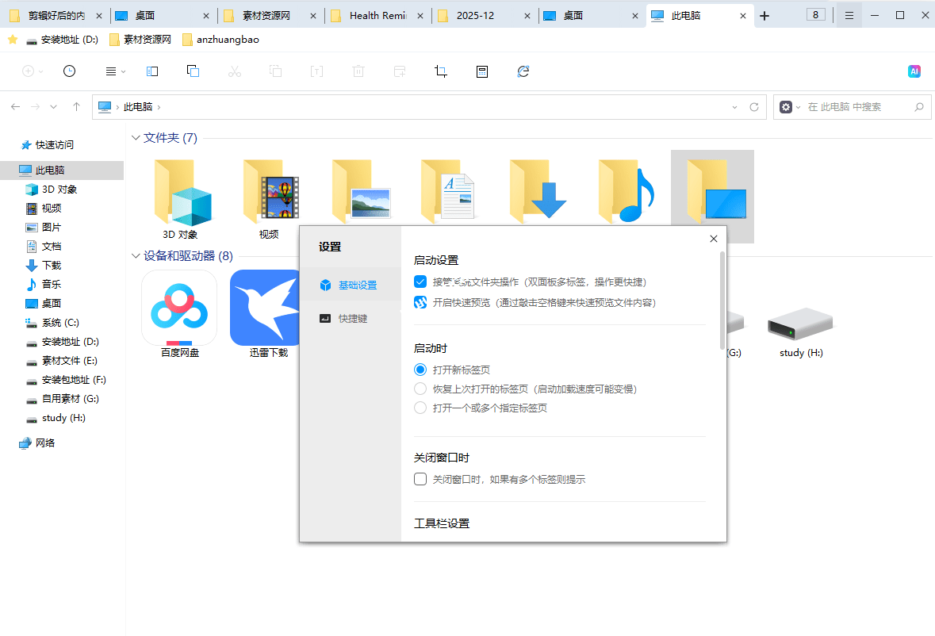Collapse the 文件夹 (7) section
Screen dimensions: 935x636
(136, 137)
